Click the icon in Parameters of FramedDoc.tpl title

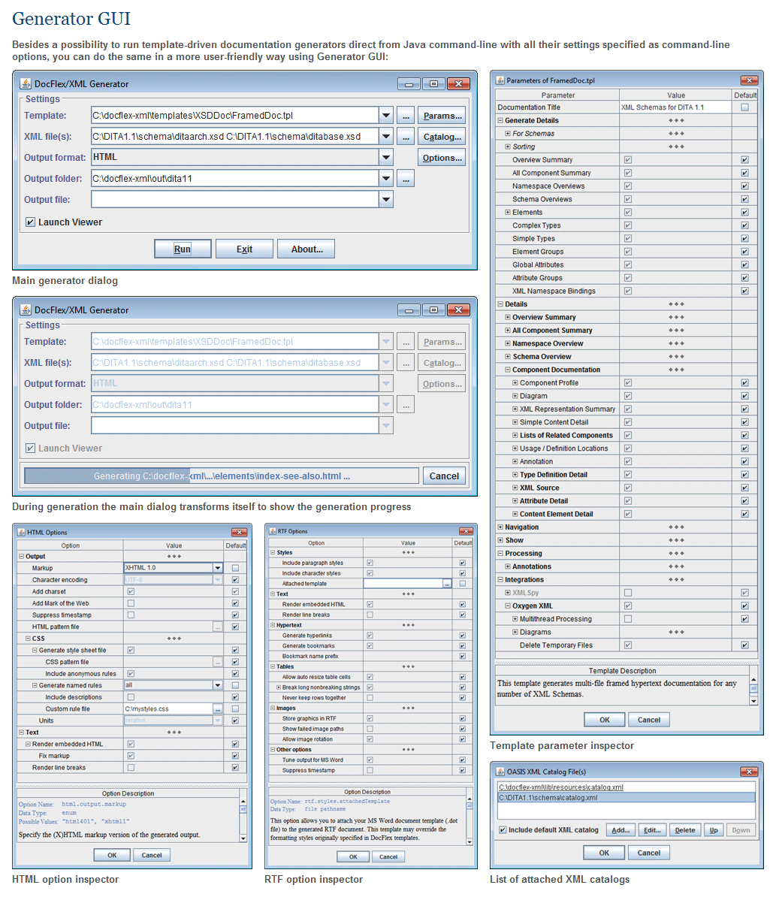[x=500, y=80]
